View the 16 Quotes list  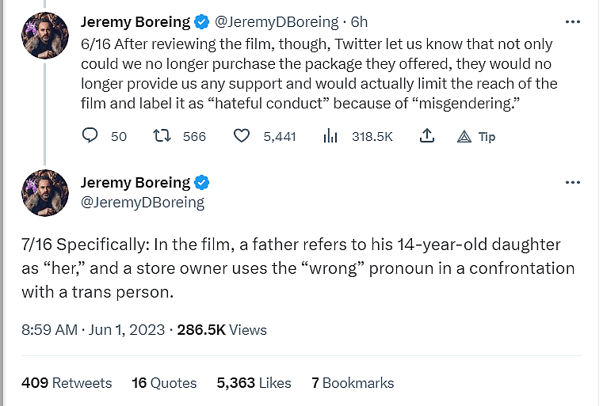click(x=164, y=382)
